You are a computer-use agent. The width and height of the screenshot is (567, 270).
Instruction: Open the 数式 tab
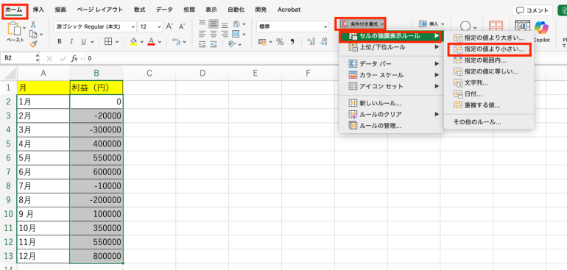tap(140, 10)
